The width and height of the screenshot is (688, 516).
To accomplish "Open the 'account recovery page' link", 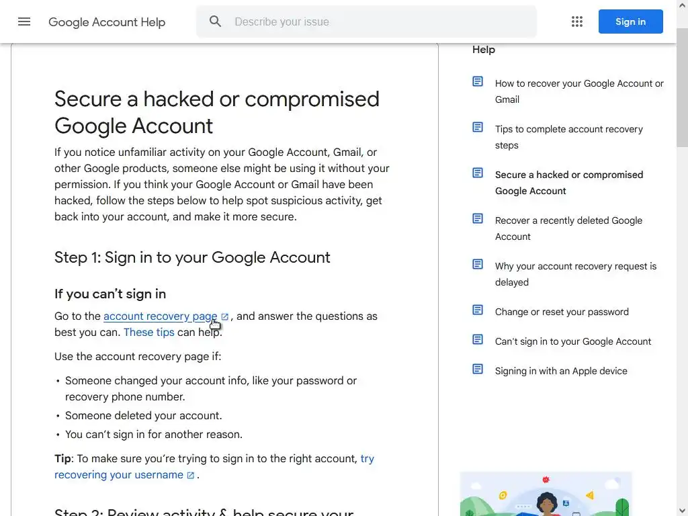I will click(160, 316).
